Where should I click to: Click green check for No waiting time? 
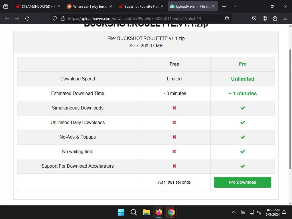242,152
